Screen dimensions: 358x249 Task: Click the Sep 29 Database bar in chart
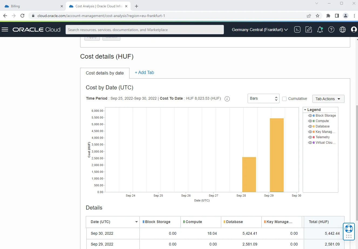(x=277, y=155)
